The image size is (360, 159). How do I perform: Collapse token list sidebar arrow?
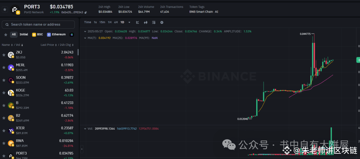point(82,149)
